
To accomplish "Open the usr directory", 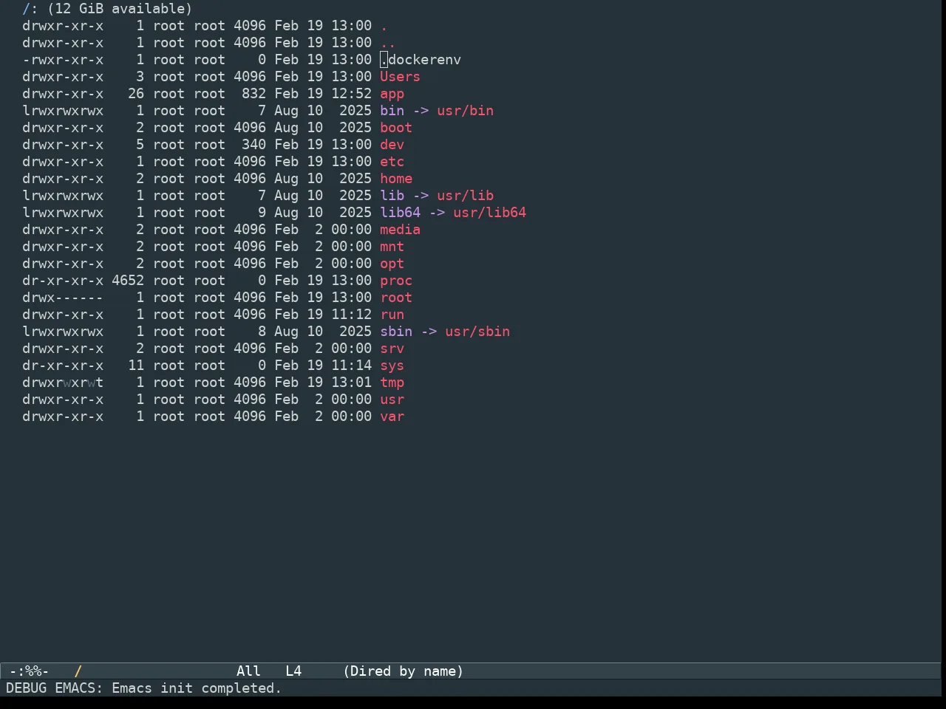I will [x=392, y=400].
